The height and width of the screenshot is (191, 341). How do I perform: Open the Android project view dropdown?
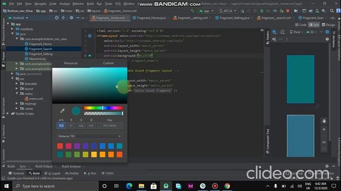coord(18,18)
